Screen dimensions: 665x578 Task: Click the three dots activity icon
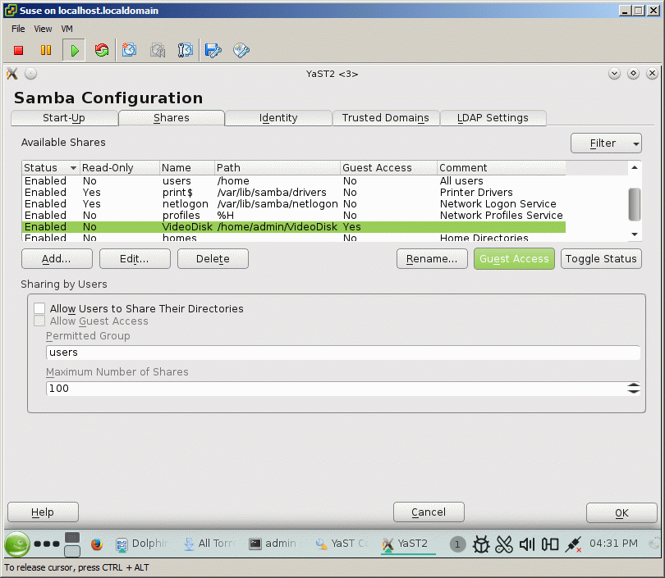[47, 544]
